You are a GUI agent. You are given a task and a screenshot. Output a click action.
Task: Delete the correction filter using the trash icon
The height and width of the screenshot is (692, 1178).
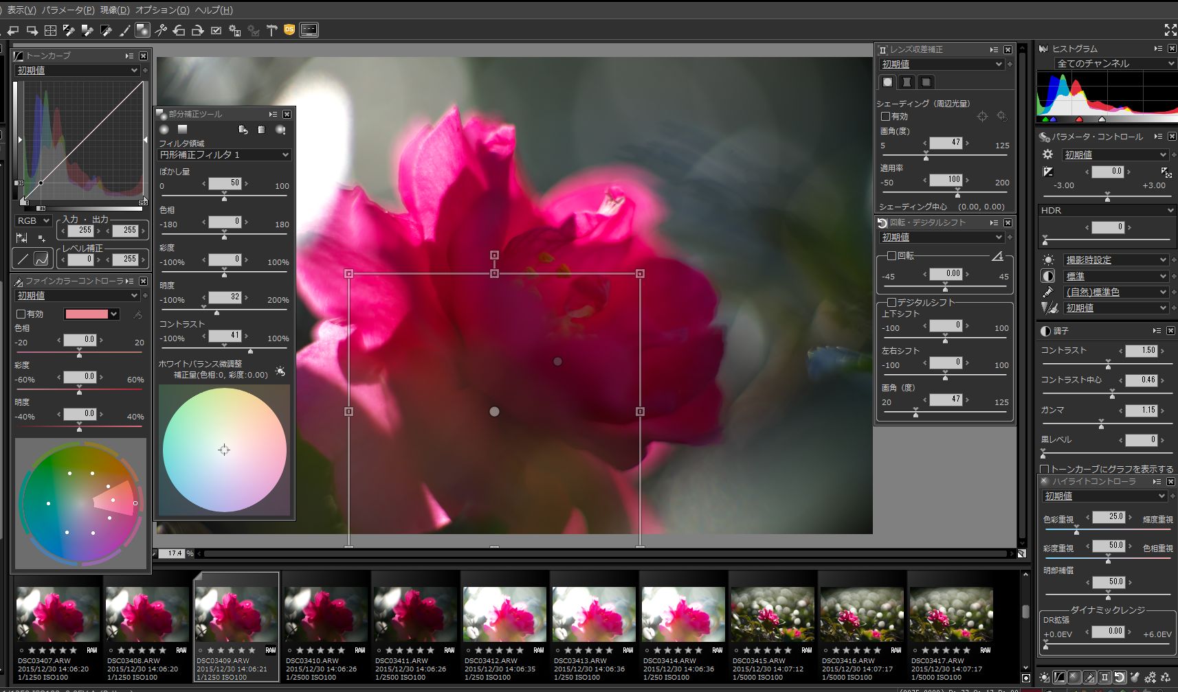click(x=261, y=129)
